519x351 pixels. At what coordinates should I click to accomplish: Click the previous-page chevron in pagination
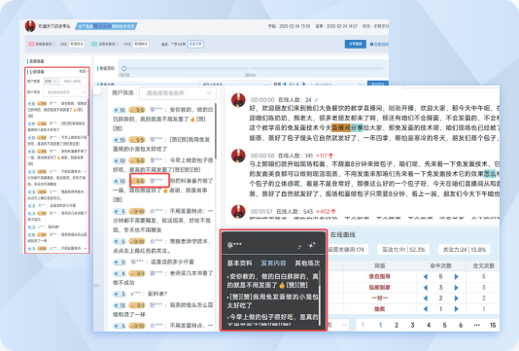(x=363, y=325)
